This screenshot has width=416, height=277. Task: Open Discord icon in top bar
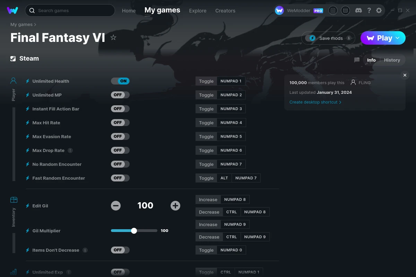[359, 10]
